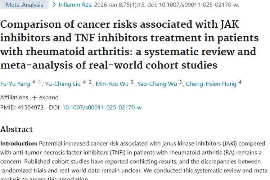
Task: Click affiliation superscript 3 after Yao-Cheng Wu
Action: click(181, 82)
